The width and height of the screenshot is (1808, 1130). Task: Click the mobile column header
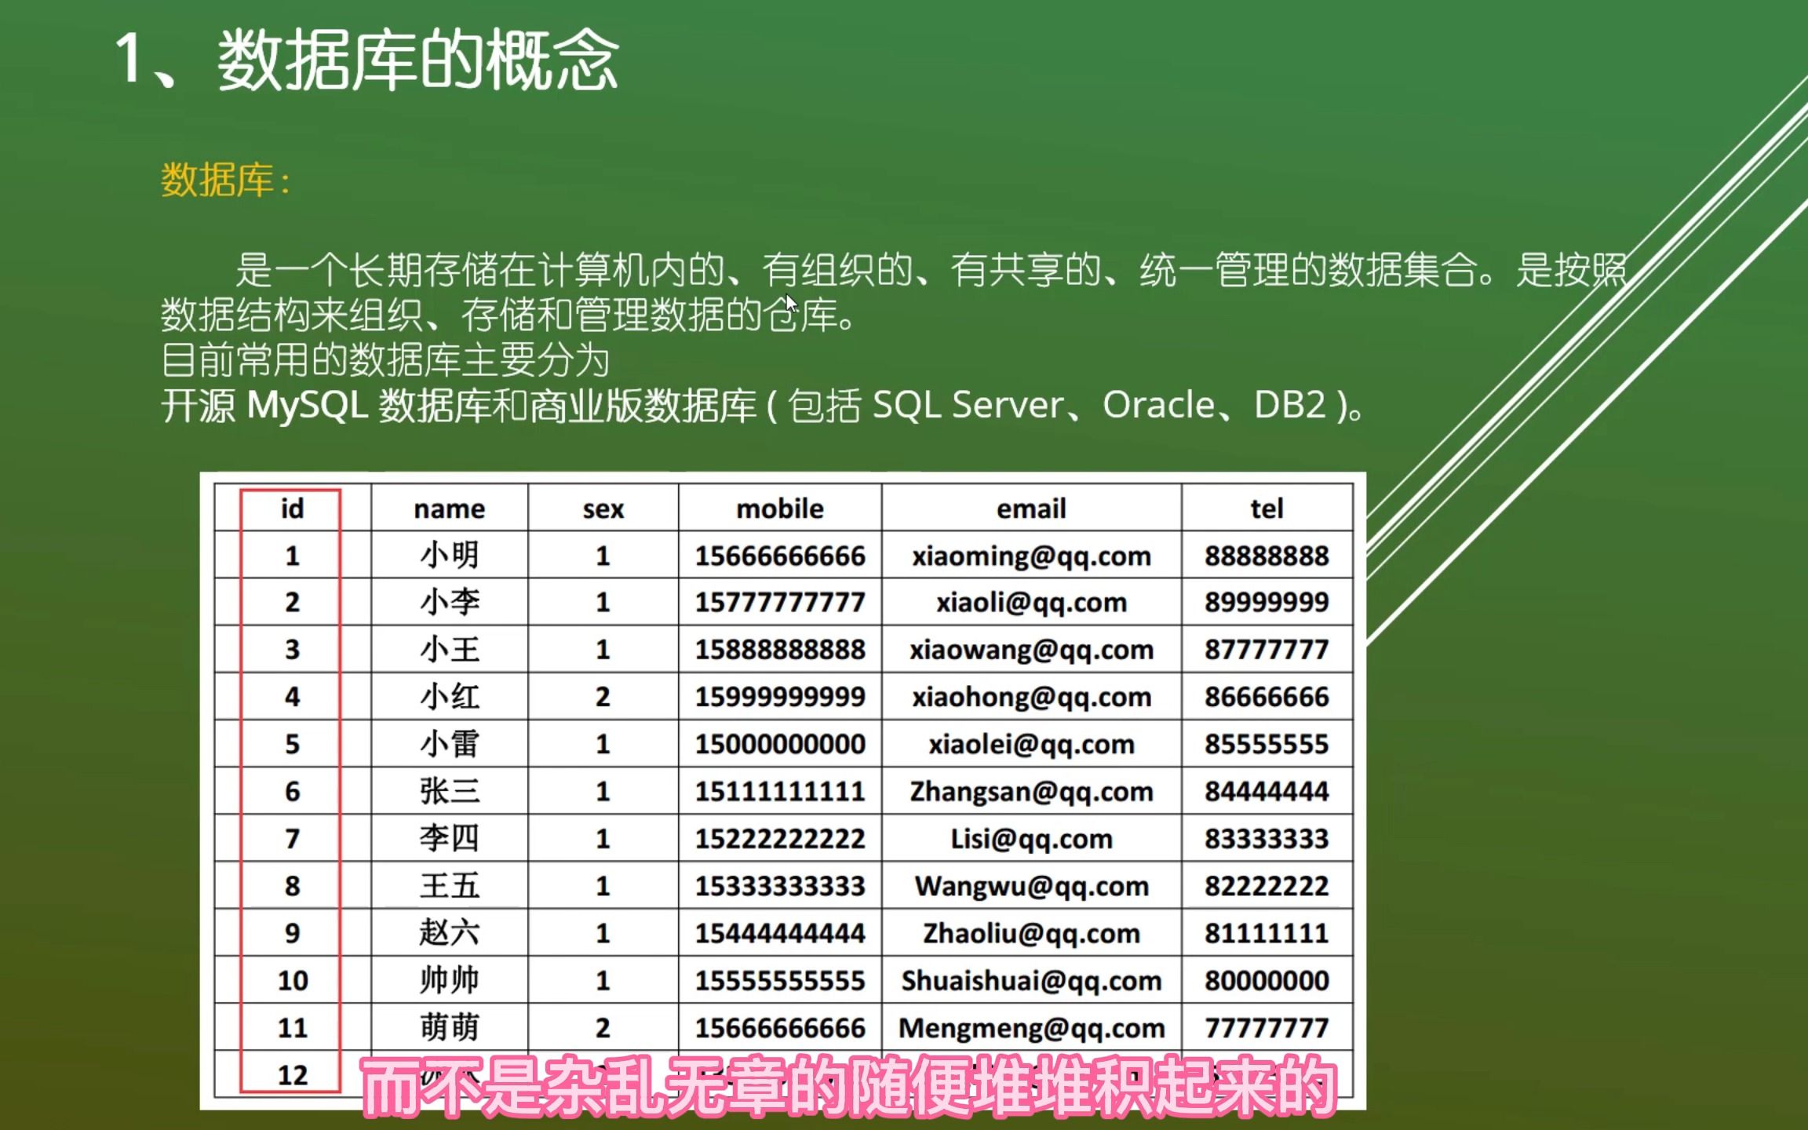point(778,508)
